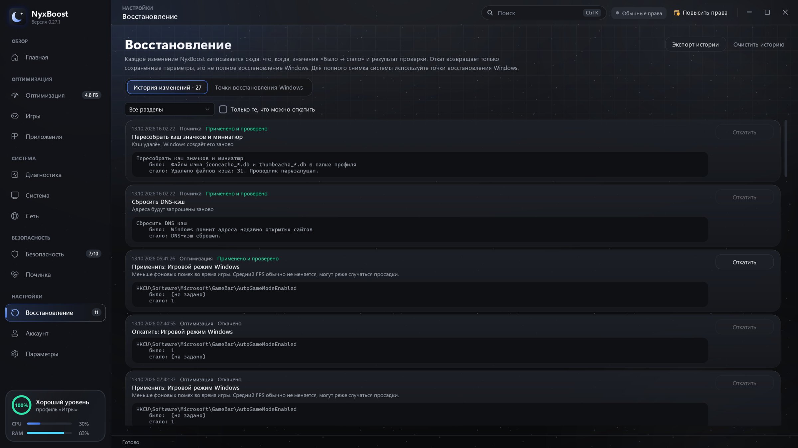
Task: Click Откатить for 02:42:37 entry
Action: pos(744,383)
